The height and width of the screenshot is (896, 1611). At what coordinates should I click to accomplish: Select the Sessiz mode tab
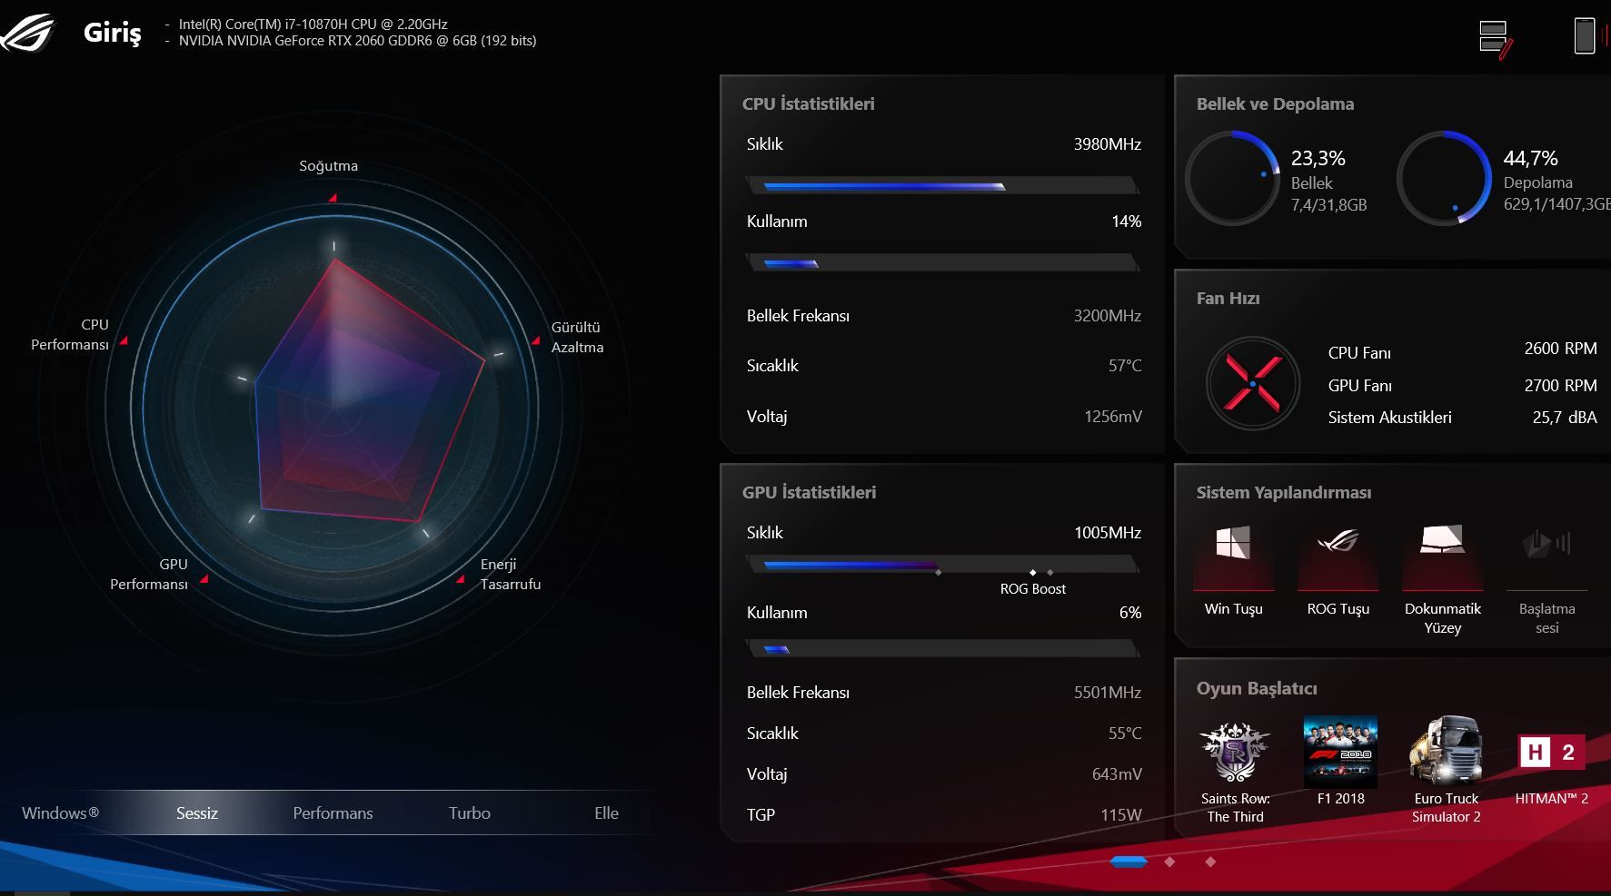pyautogui.click(x=197, y=812)
